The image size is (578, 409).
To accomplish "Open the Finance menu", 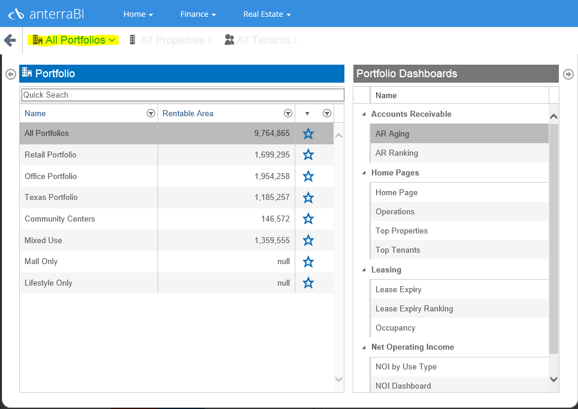I will 198,14.
